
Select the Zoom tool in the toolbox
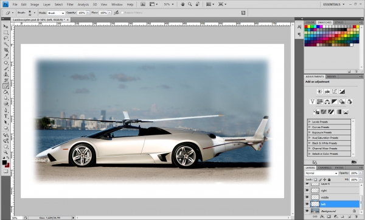(x=5, y=152)
